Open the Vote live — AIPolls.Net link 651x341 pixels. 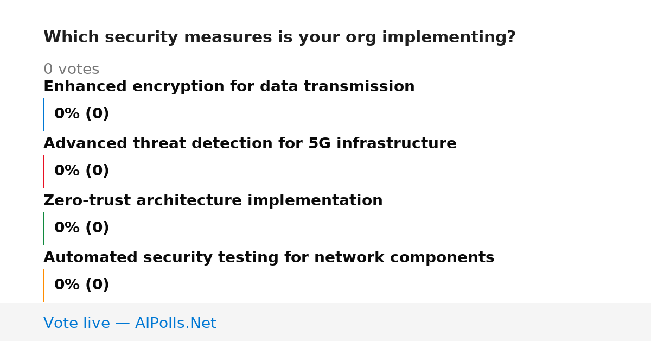(x=130, y=323)
